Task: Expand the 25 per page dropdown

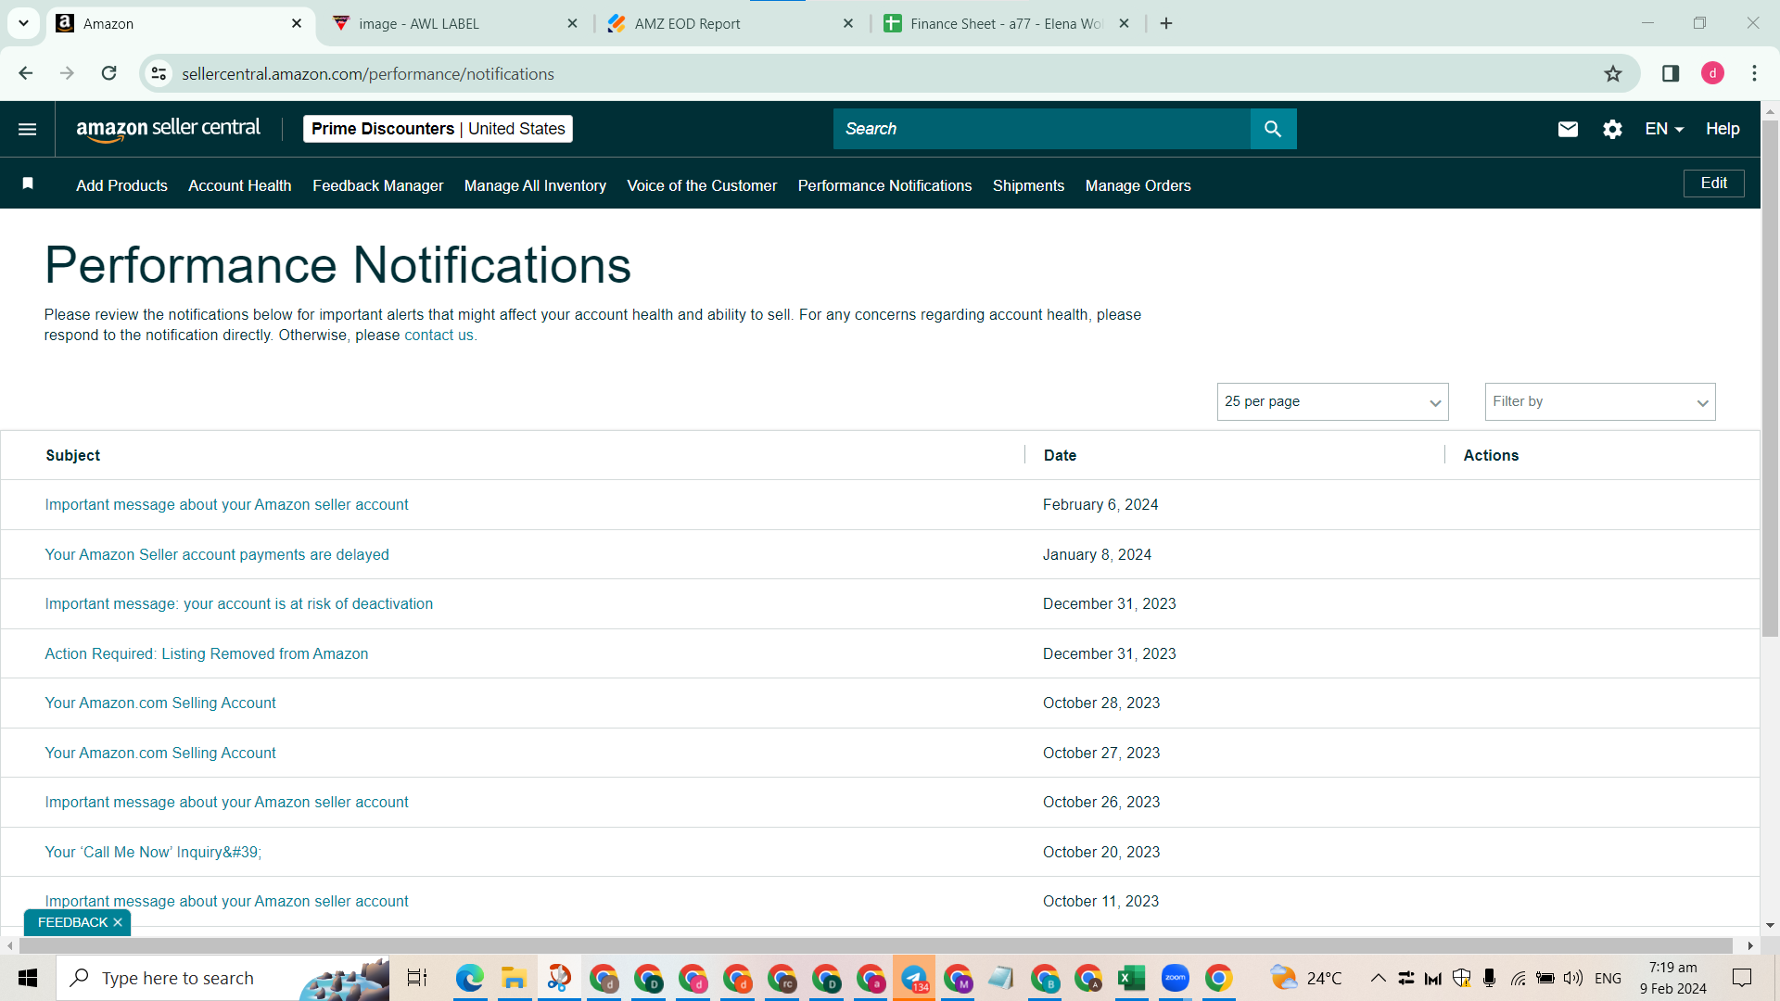Action: point(1332,401)
